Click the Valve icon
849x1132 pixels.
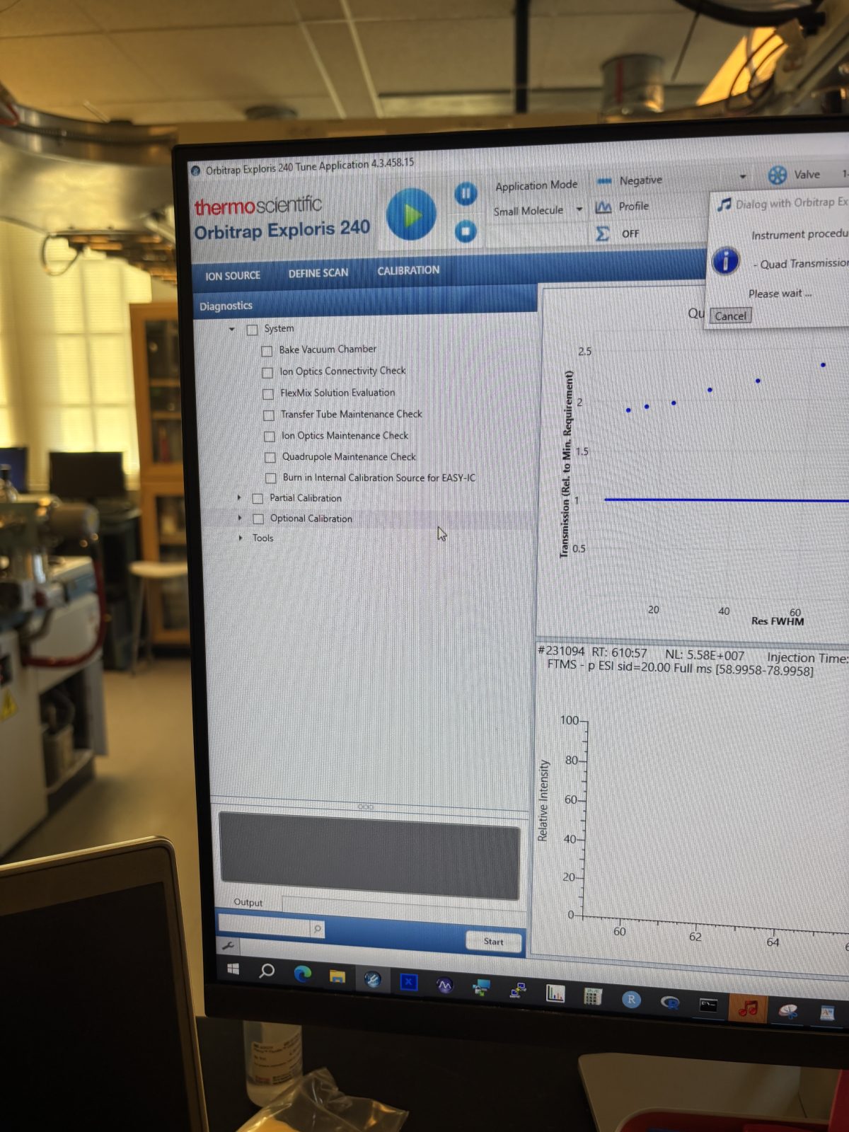tap(777, 175)
